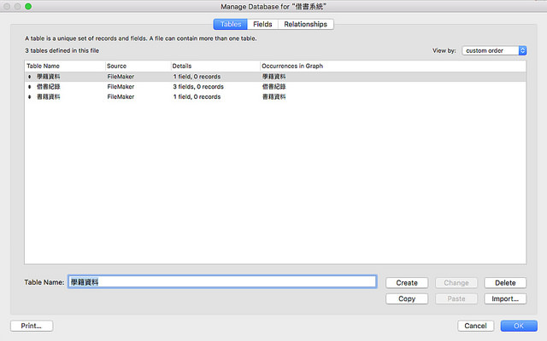
Task: Click the Print... button
Action: [x=32, y=326]
